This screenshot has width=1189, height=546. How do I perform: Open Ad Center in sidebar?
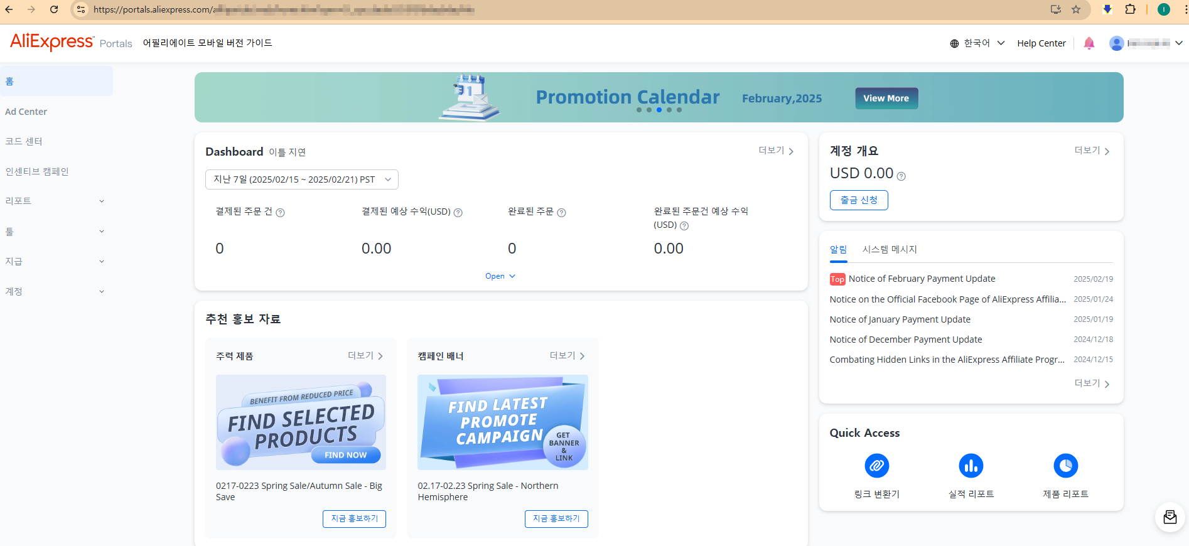26,112
